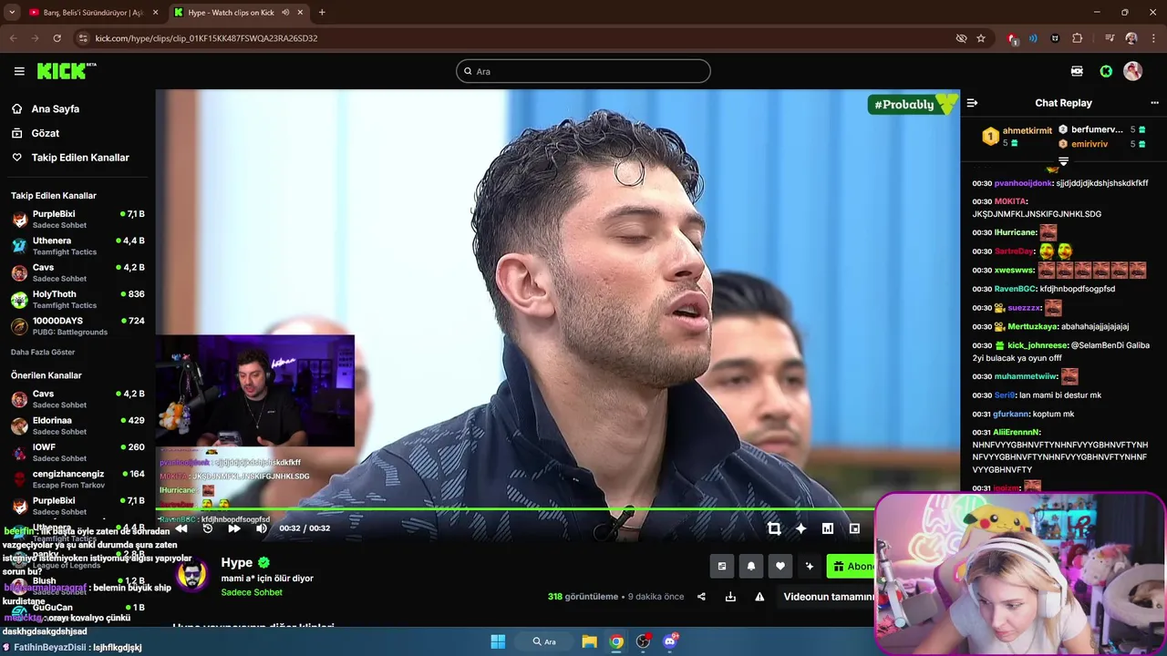Reload the page
The height and width of the screenshot is (656, 1167).
click(x=57, y=38)
